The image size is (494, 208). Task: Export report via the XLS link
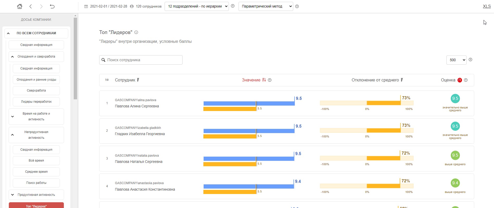(x=486, y=6)
